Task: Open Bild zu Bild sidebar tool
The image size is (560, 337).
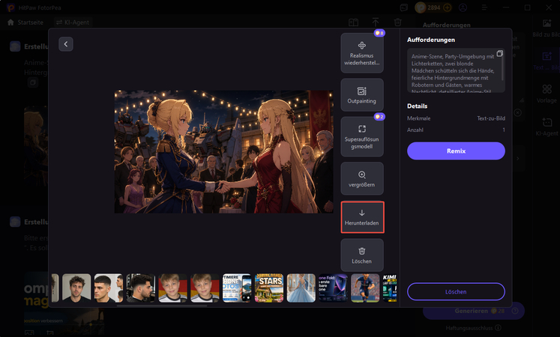Action: pos(547,28)
